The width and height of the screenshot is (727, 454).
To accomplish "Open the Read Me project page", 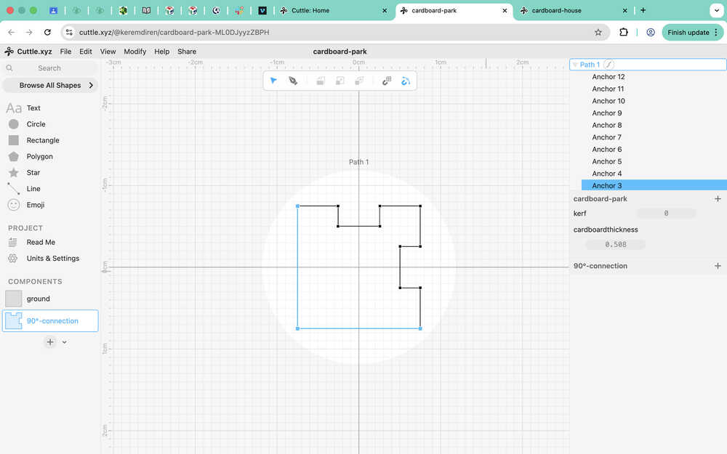I will [41, 243].
